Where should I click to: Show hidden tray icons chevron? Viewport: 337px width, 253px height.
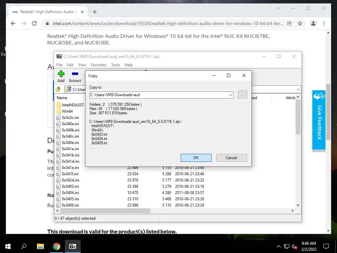278,246
